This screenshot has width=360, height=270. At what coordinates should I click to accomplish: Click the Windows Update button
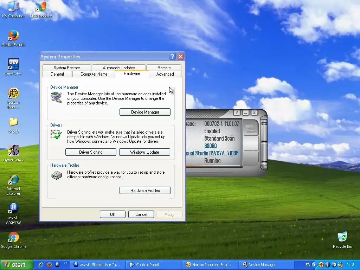tap(144, 152)
